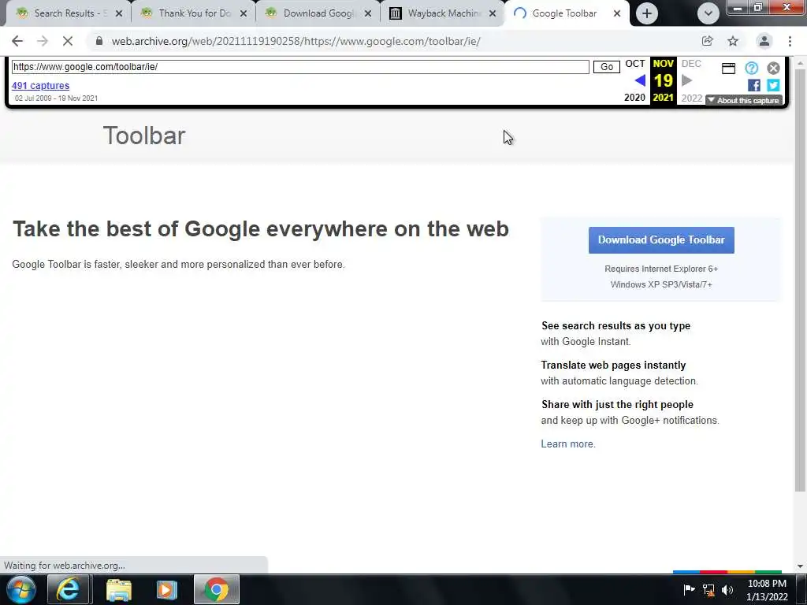The height and width of the screenshot is (605, 807).
Task: Open the Chrome profile avatar
Action: pos(764,41)
